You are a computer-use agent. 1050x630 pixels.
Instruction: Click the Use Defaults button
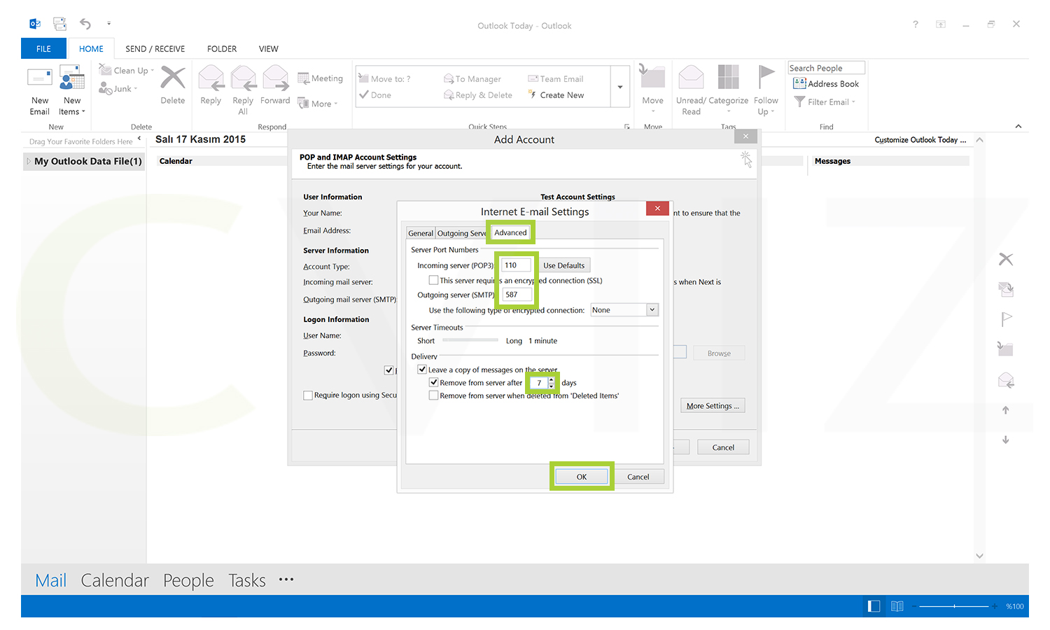click(564, 265)
